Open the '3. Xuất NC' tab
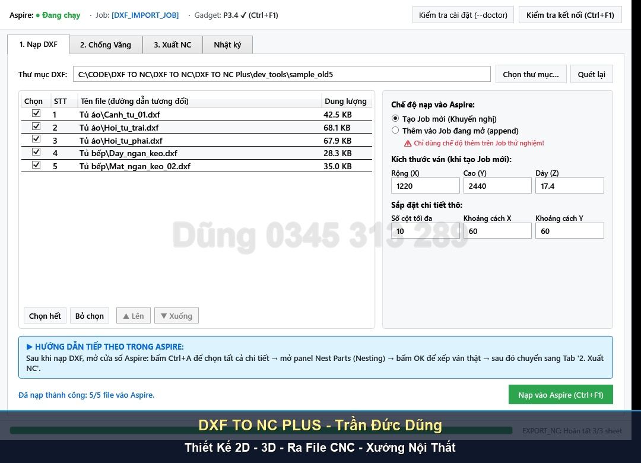This screenshot has height=463, width=641. [173, 45]
